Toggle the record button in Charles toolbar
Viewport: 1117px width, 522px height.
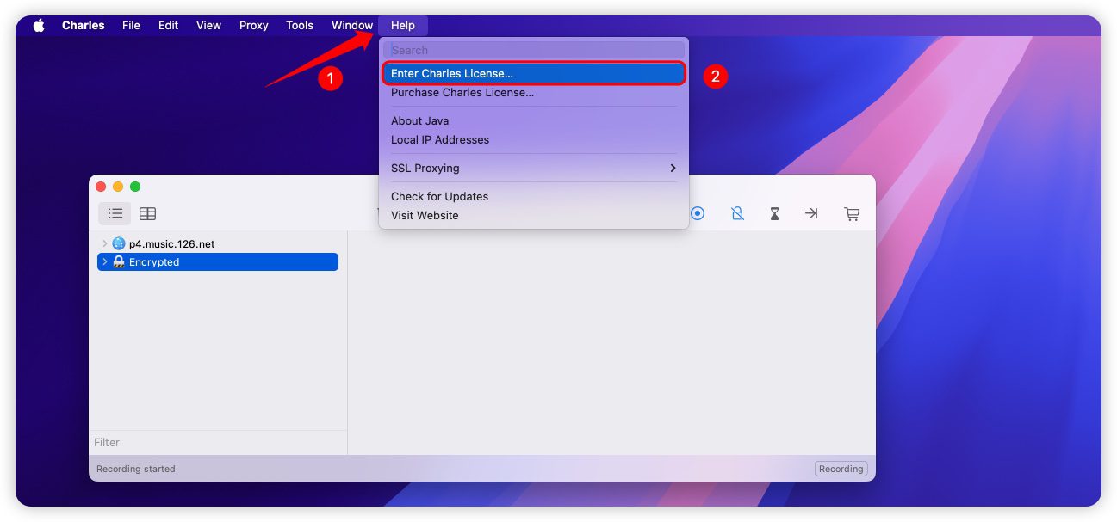tap(698, 213)
